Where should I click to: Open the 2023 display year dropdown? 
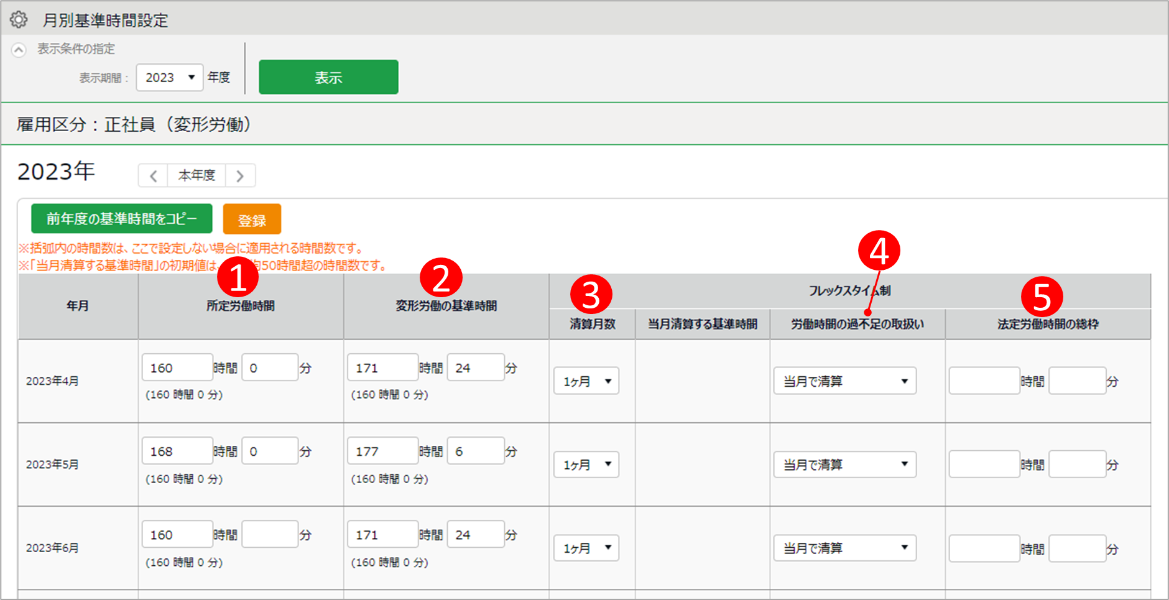pos(169,78)
